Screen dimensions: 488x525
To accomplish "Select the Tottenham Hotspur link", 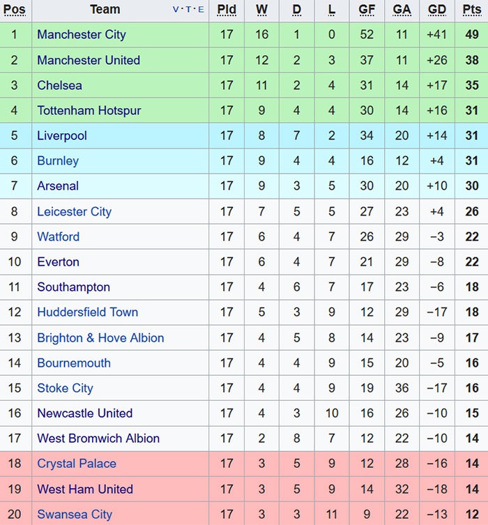I will click(89, 110).
